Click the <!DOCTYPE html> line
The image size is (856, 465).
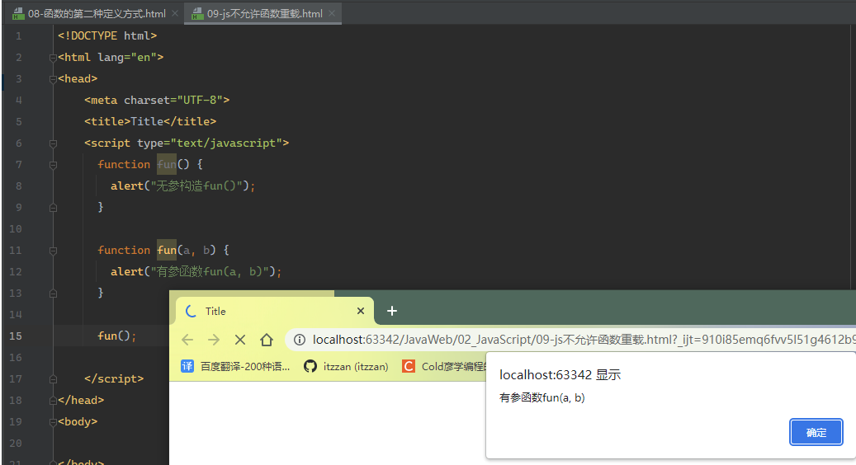[107, 36]
